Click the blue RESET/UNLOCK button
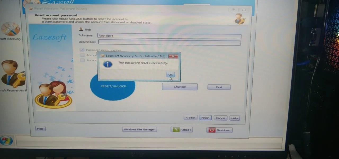The width and height of the screenshot is (339, 159). (x=113, y=87)
